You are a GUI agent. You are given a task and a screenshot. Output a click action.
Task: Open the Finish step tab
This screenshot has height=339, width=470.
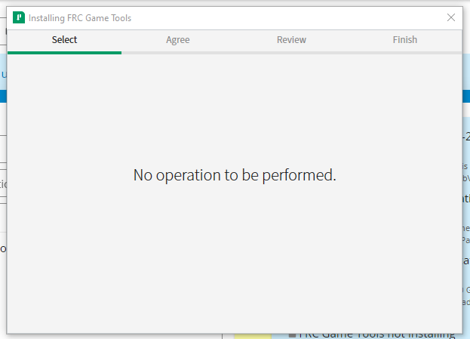pyautogui.click(x=405, y=40)
